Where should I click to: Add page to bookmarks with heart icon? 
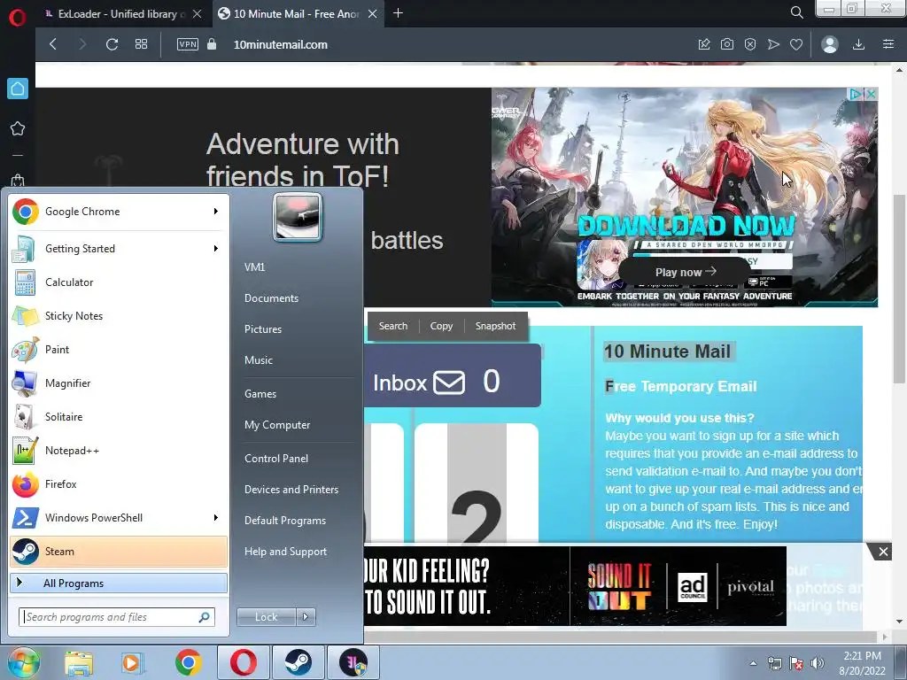pos(796,44)
